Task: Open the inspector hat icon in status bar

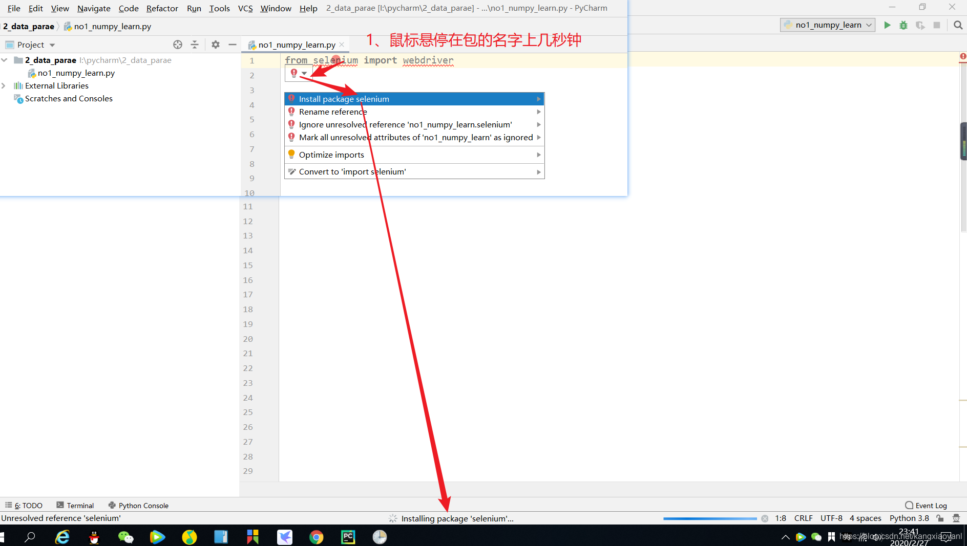Action: tap(956, 518)
